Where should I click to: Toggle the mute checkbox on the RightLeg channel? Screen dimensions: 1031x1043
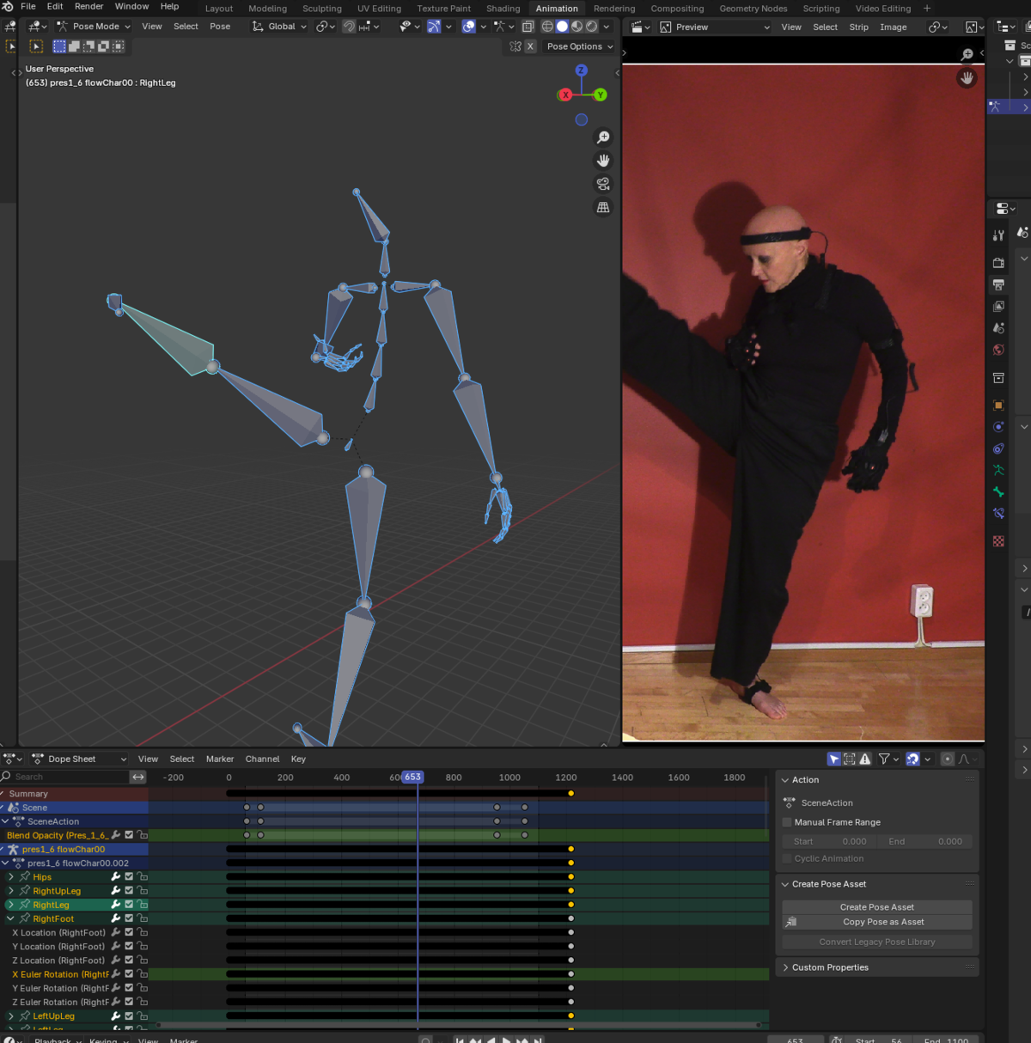pyautogui.click(x=129, y=905)
